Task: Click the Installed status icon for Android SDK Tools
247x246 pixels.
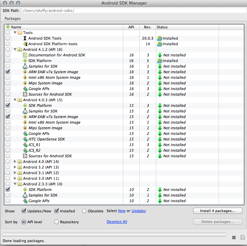Action: click(160, 38)
